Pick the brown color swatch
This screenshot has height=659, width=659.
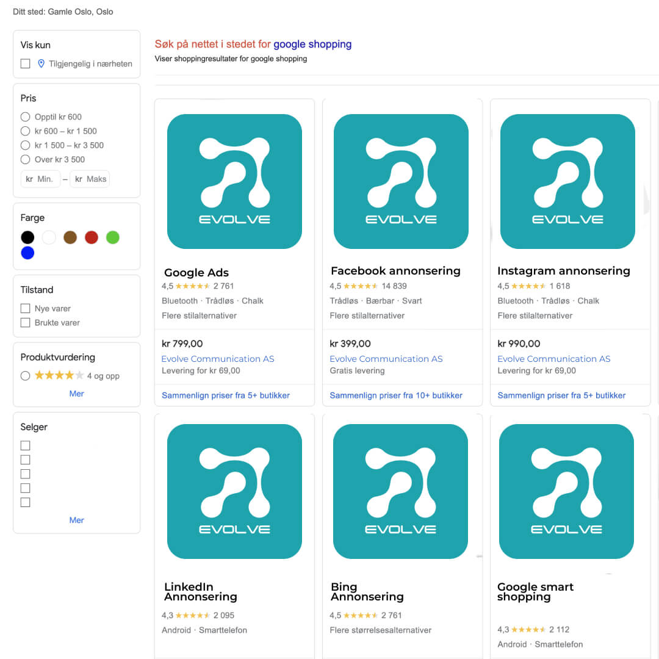(x=70, y=237)
